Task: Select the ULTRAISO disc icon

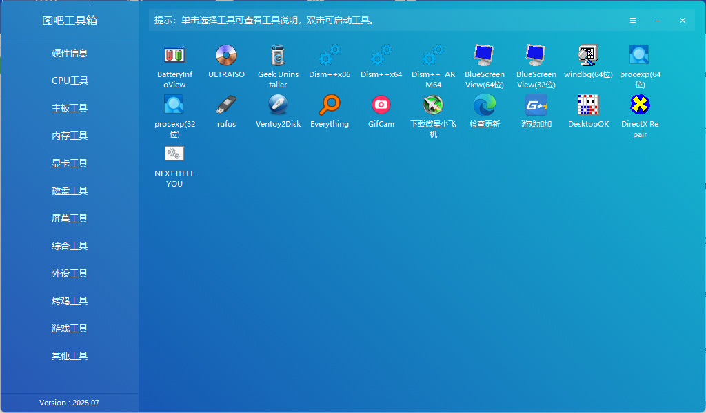Action: [226, 55]
